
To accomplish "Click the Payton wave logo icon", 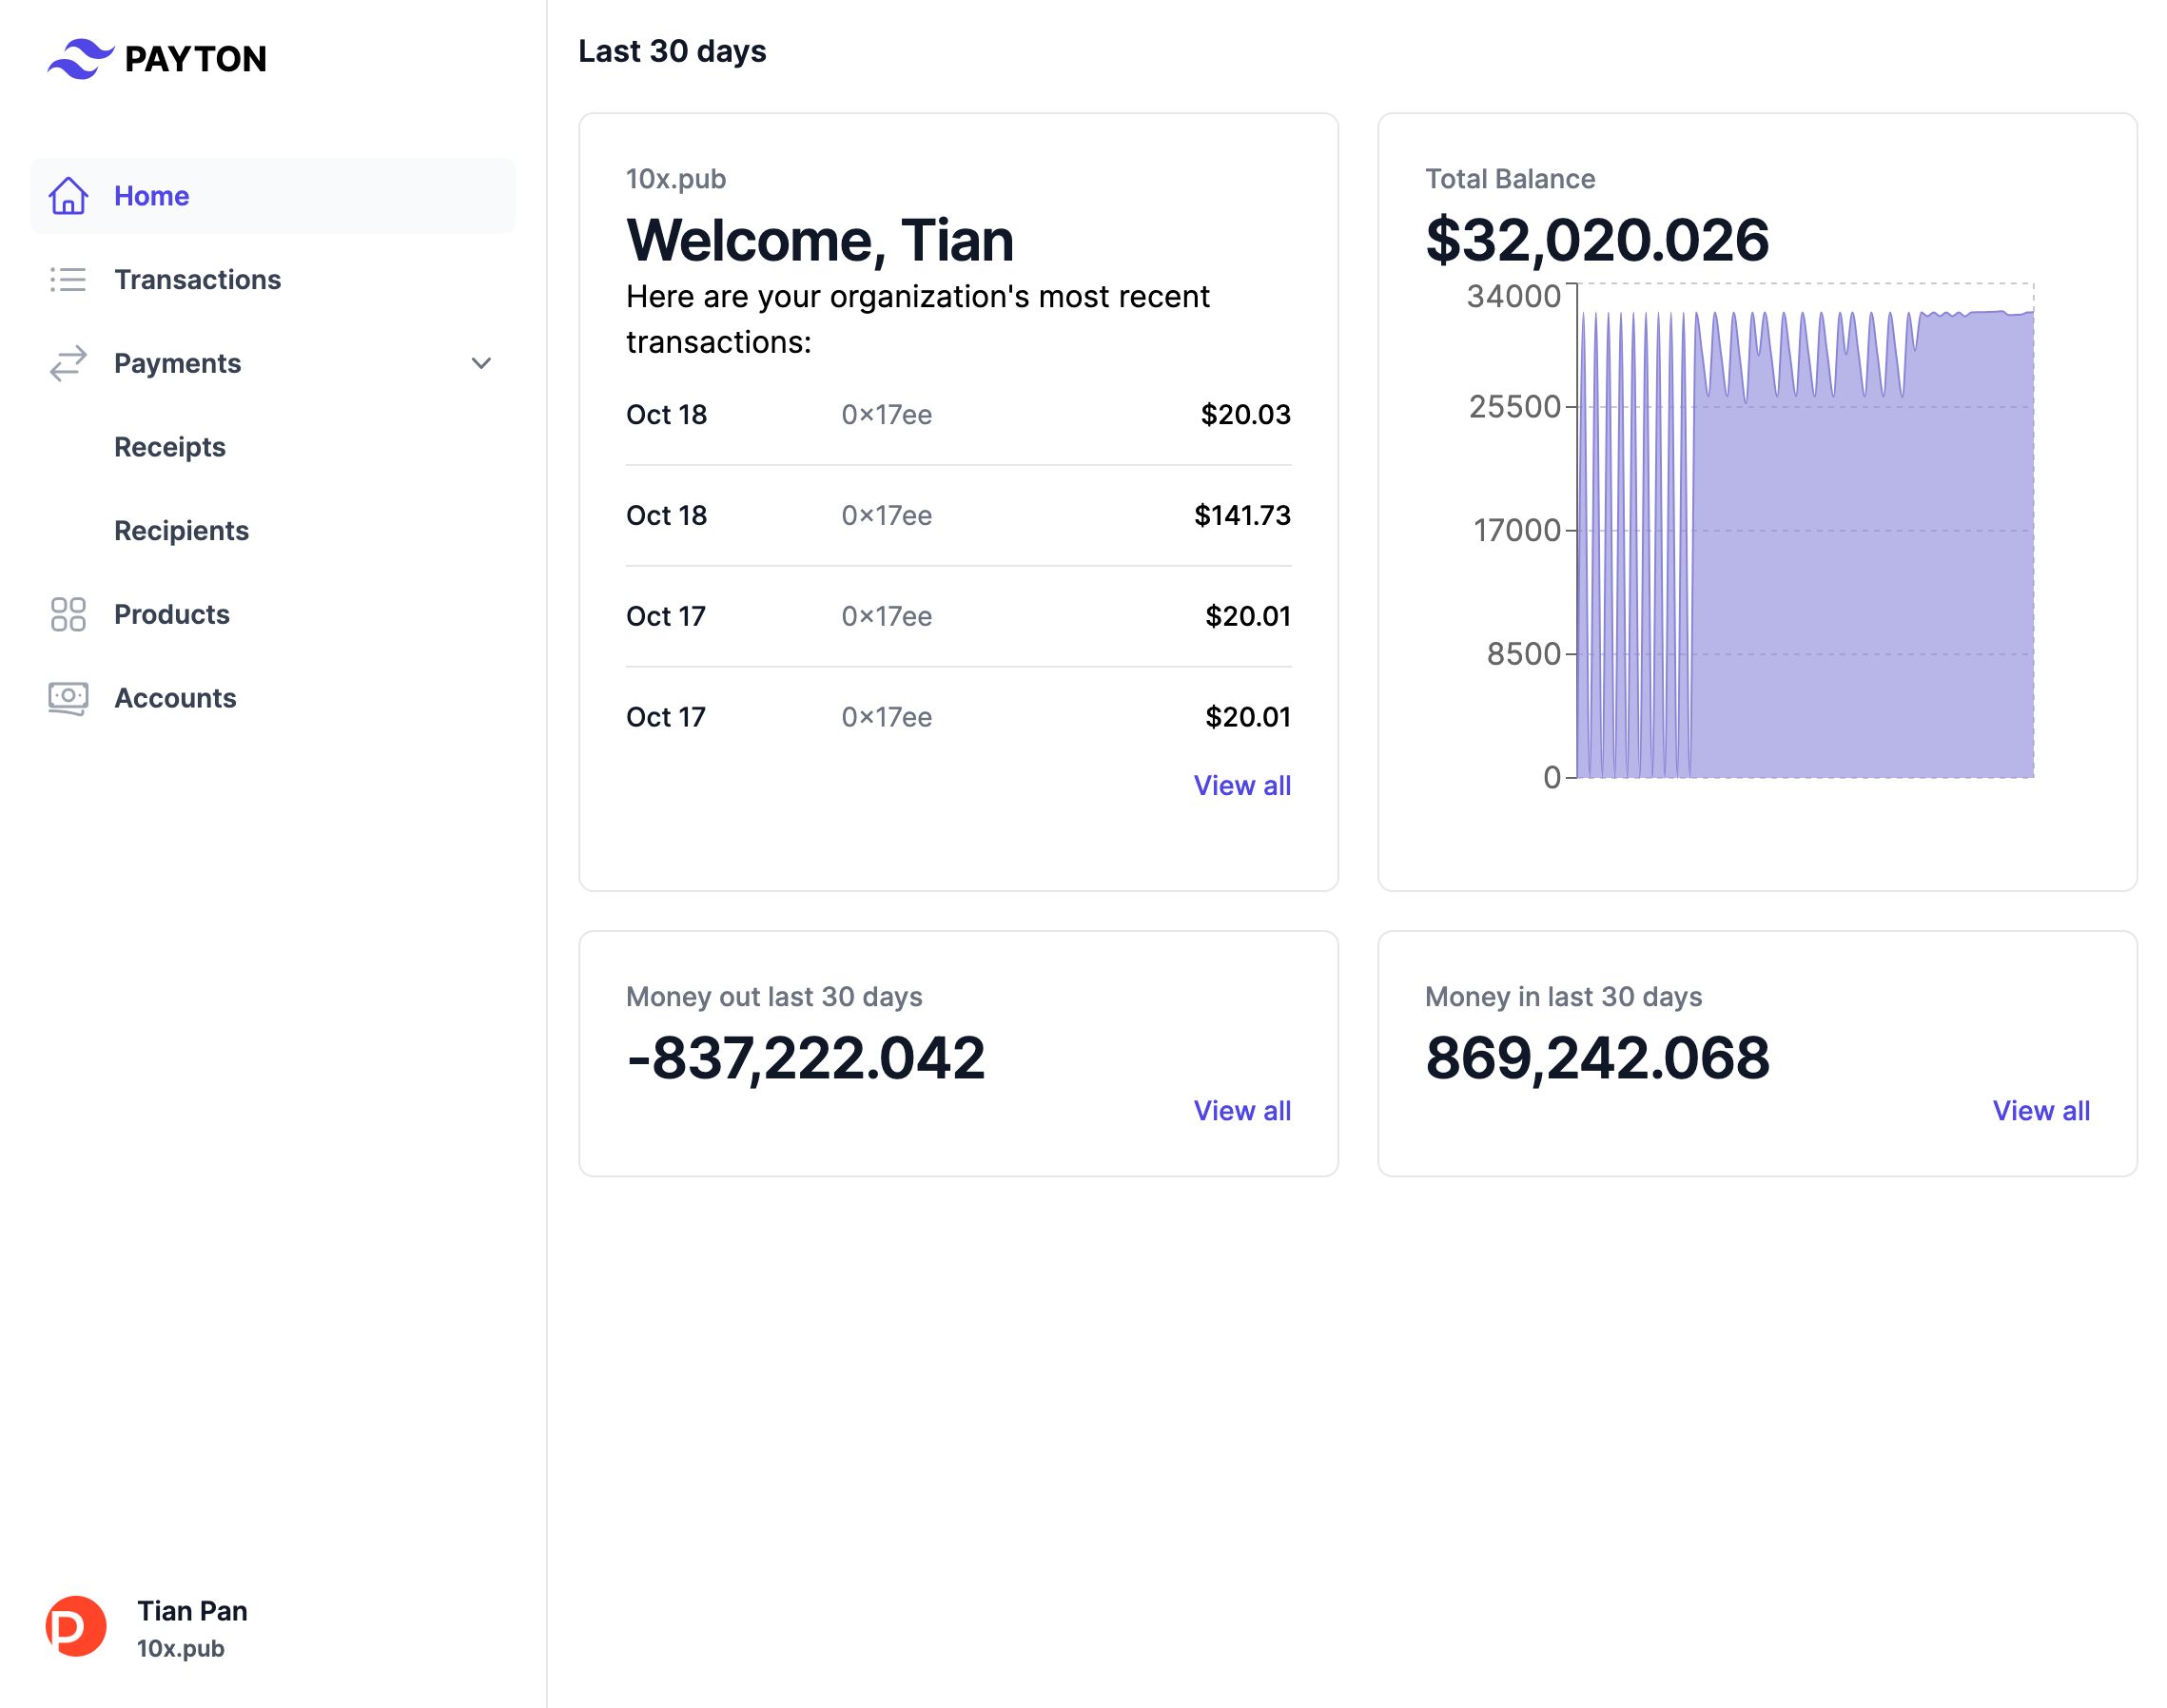I will (80, 59).
